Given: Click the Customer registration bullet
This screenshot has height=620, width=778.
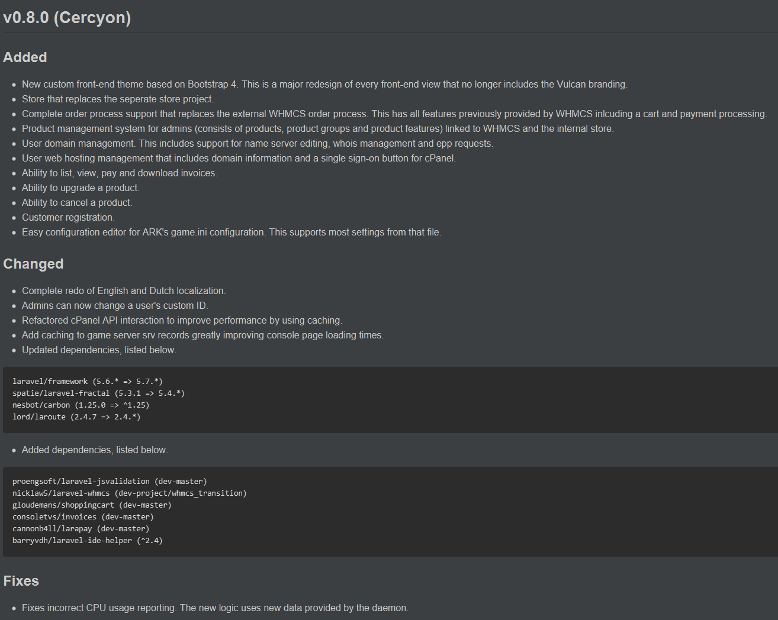Looking at the screenshot, I should (68, 218).
